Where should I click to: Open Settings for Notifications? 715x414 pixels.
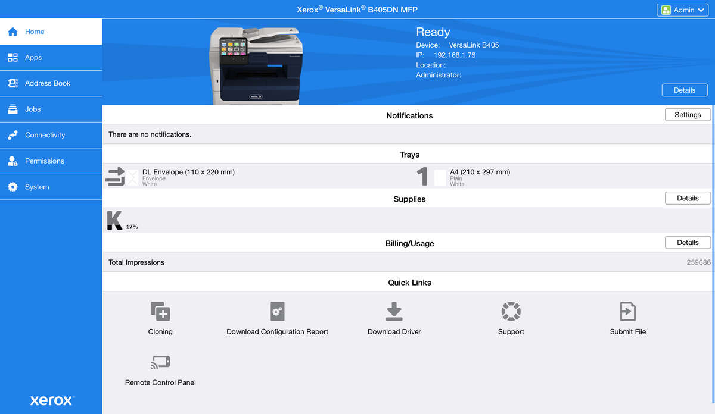pos(688,114)
